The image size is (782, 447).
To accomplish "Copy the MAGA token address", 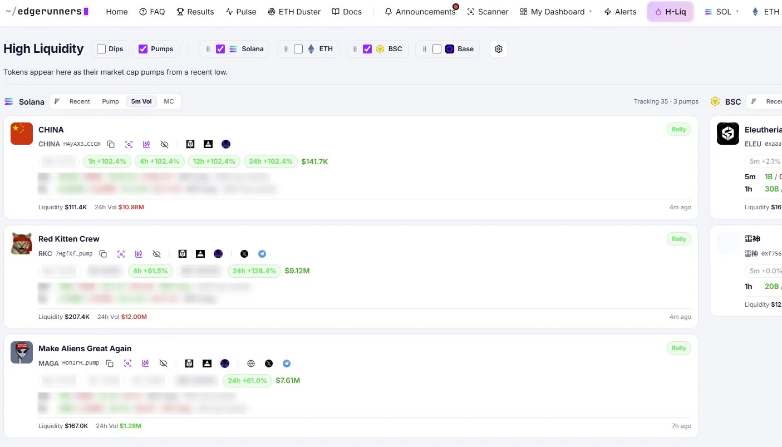I will click(x=110, y=364).
